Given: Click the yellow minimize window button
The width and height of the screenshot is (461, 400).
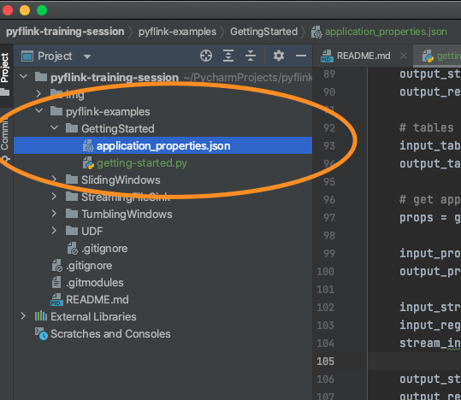Looking at the screenshot, I should [25, 10].
